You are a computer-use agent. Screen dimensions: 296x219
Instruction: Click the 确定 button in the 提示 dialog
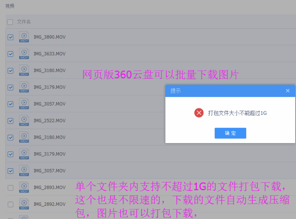tap(230, 133)
